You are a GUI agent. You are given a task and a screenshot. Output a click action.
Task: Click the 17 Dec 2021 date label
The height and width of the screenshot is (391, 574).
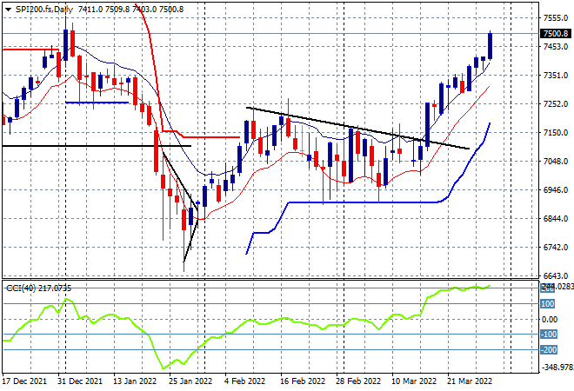[x=25, y=381]
